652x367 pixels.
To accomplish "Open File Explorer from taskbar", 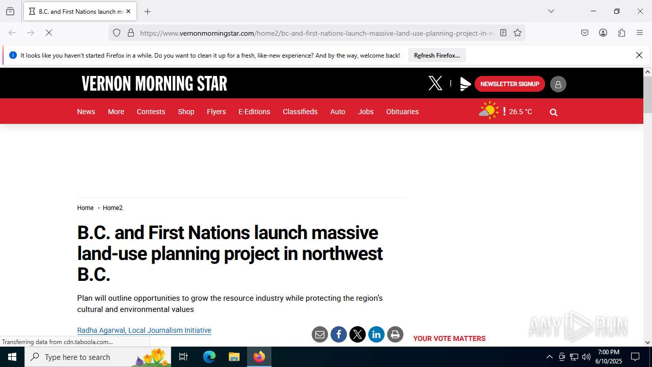I will pos(234,357).
